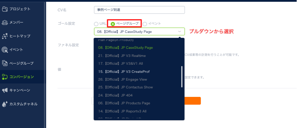The image size is (297, 128).
Task: Click the dropdown list scrollbar thumb
Action: click(x=182, y=77)
